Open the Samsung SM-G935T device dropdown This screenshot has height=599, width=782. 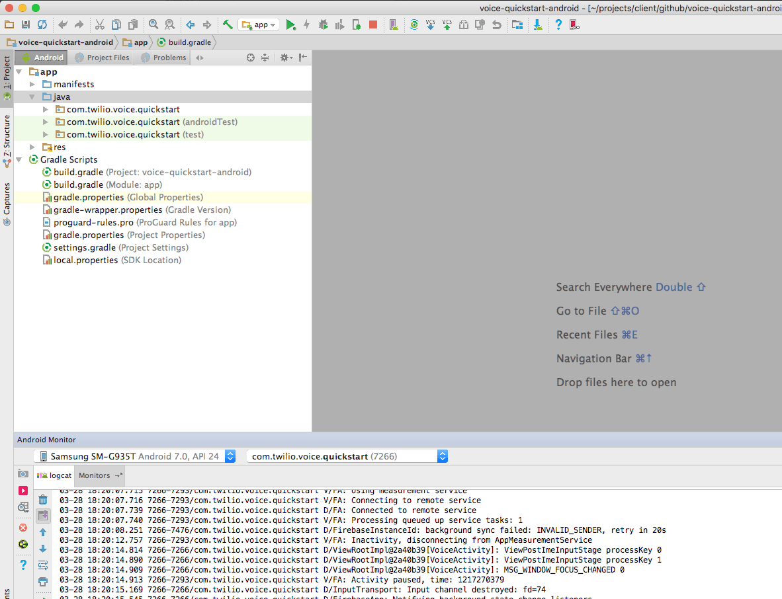click(230, 456)
